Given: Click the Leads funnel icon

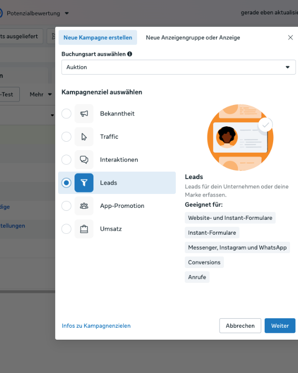Looking at the screenshot, I should point(84,183).
